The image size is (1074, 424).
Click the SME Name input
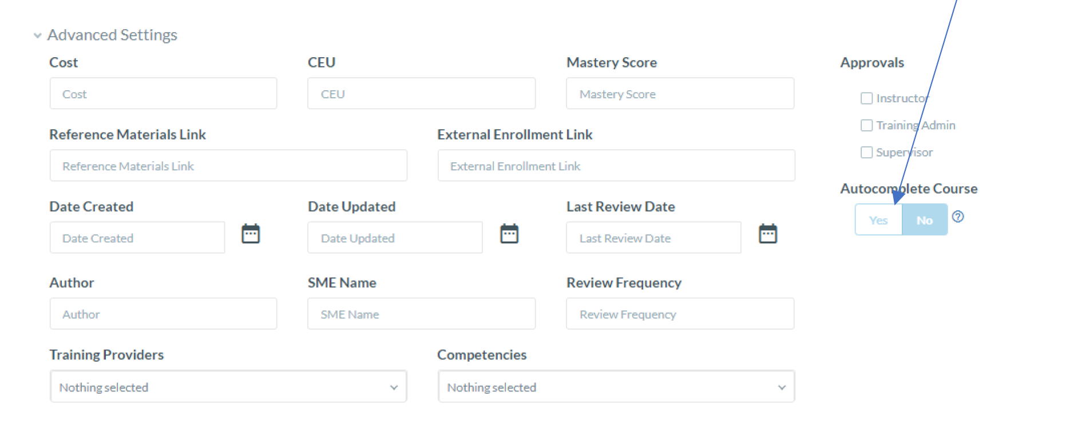[x=421, y=314]
